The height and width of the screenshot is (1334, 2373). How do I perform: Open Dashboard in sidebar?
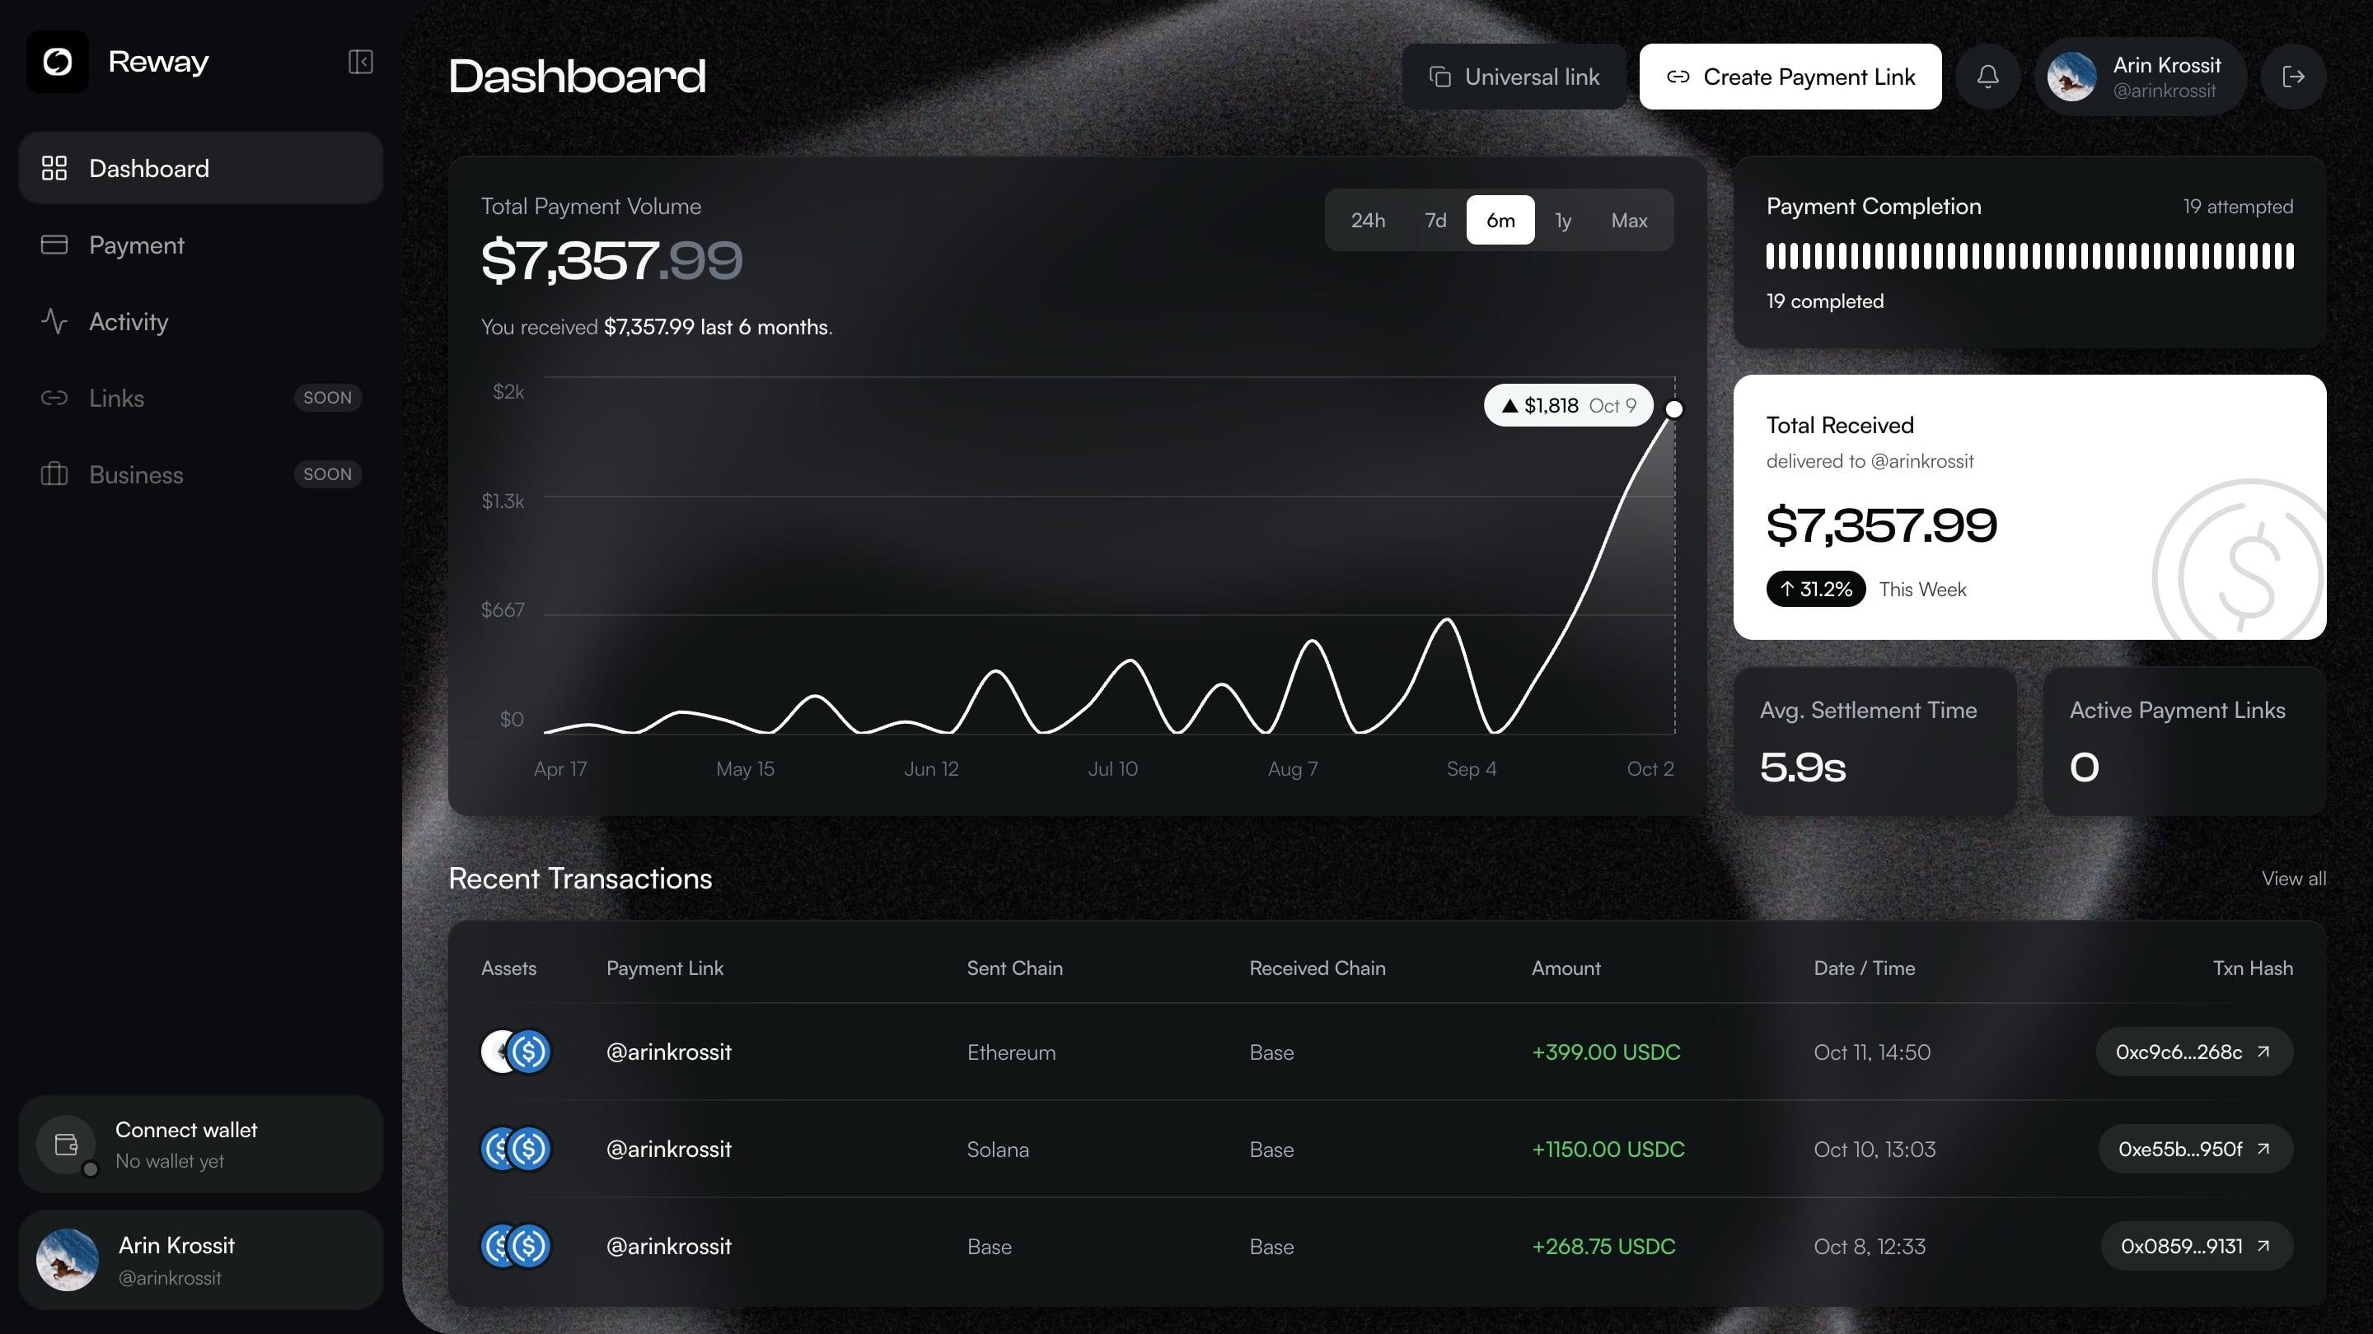tap(201, 167)
